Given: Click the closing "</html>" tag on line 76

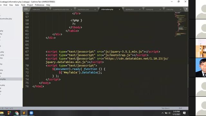Looking at the screenshot, I should tap(38, 86).
